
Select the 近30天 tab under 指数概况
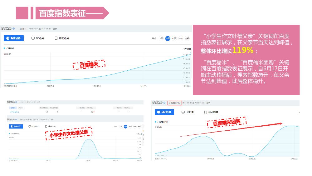pos(21,108)
